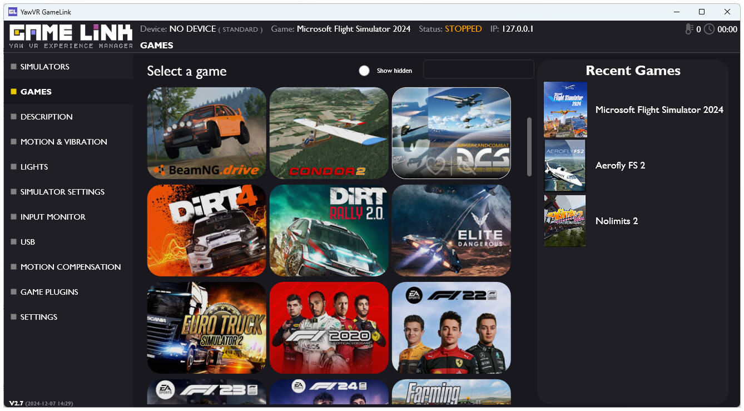Click the Motion Compensation sidebar icon
The height and width of the screenshot is (411, 744).
(13, 266)
